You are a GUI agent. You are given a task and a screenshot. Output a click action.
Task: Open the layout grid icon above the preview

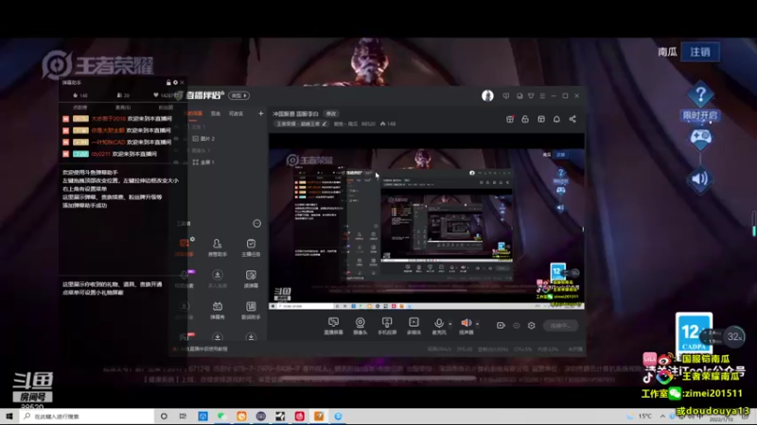540,119
